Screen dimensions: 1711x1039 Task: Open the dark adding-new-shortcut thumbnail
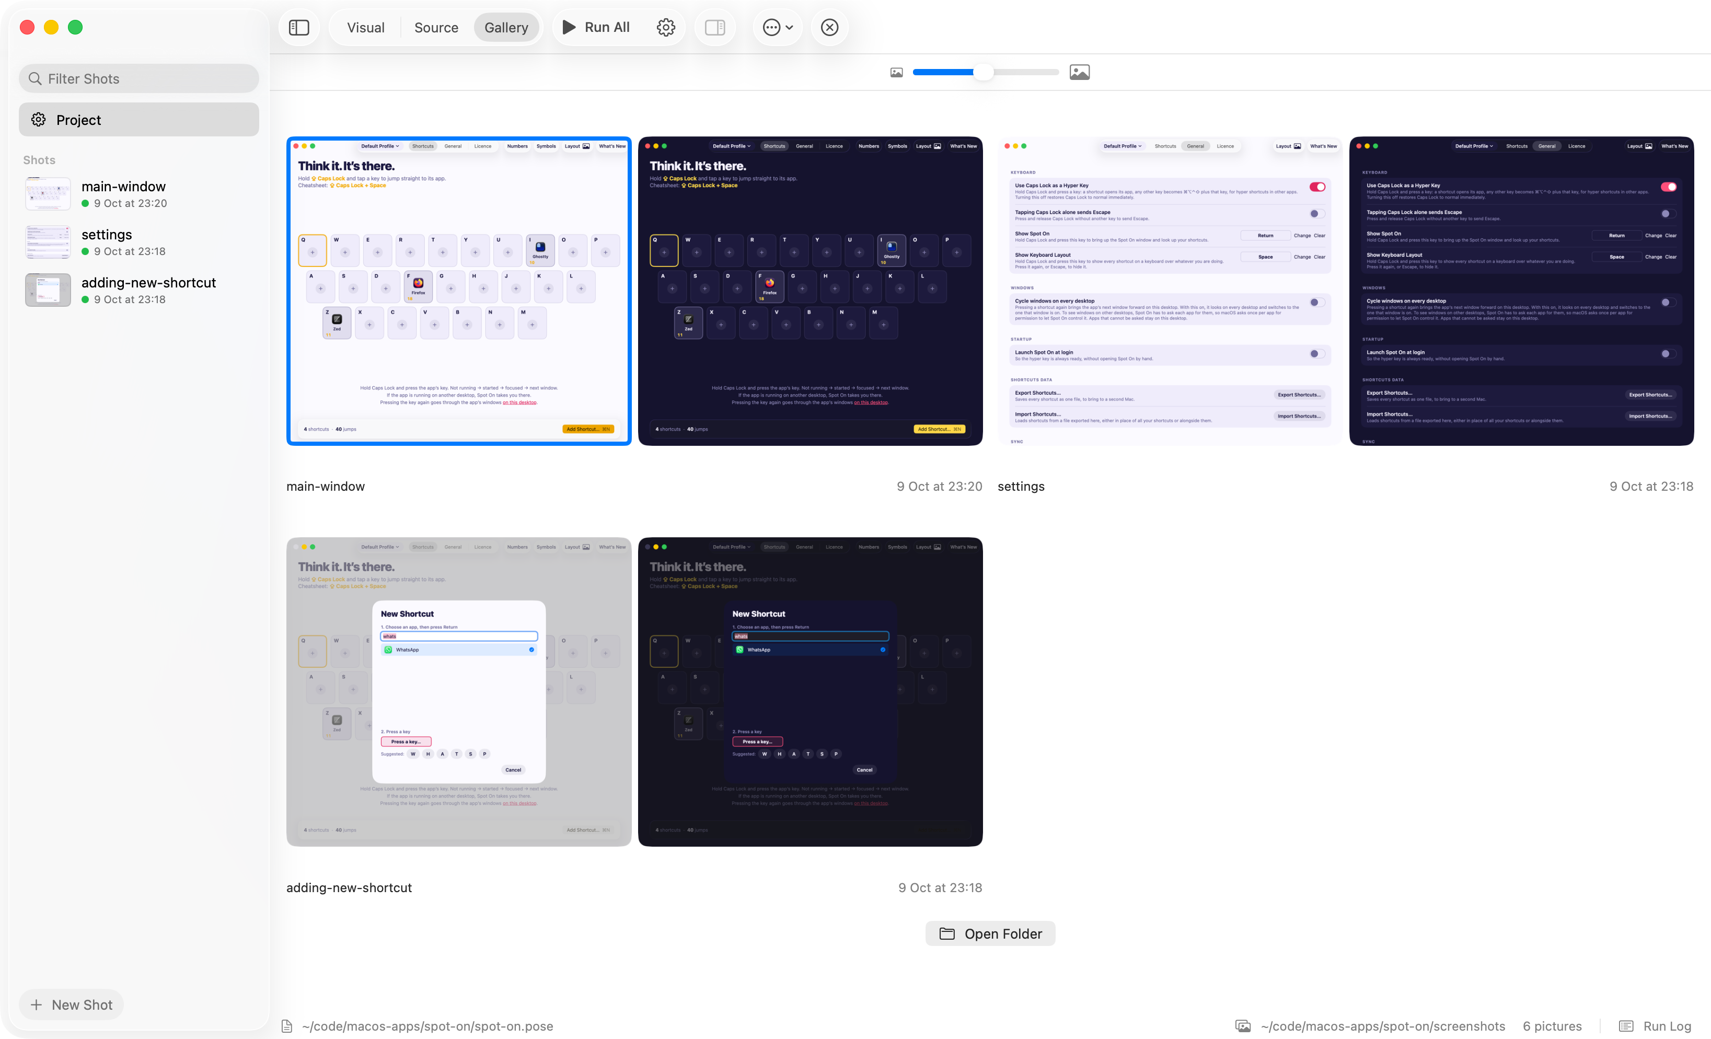coord(810,692)
